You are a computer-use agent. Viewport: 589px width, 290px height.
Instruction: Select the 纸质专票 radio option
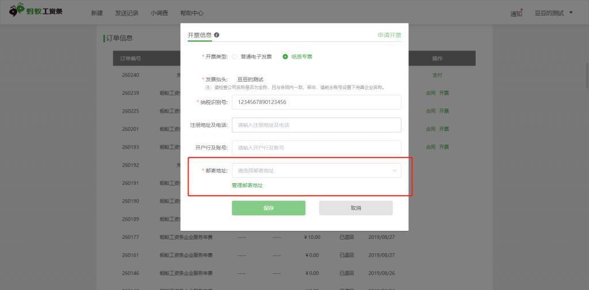[x=285, y=57]
